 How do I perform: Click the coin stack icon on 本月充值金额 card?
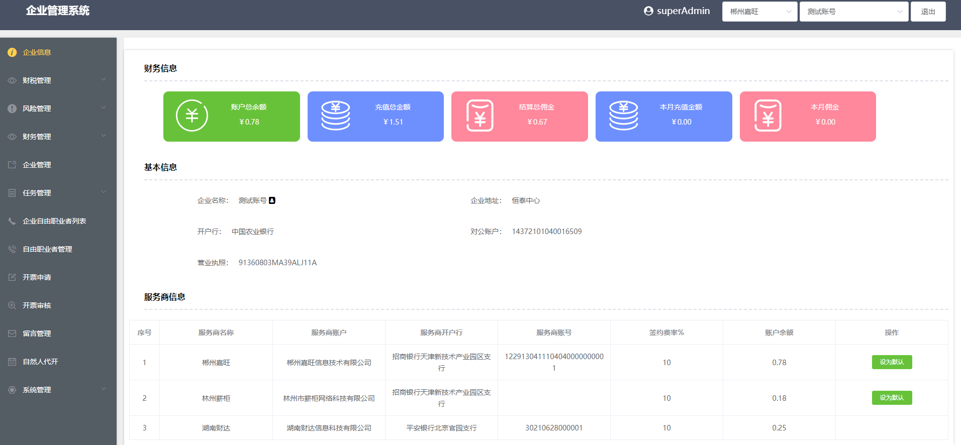click(624, 116)
